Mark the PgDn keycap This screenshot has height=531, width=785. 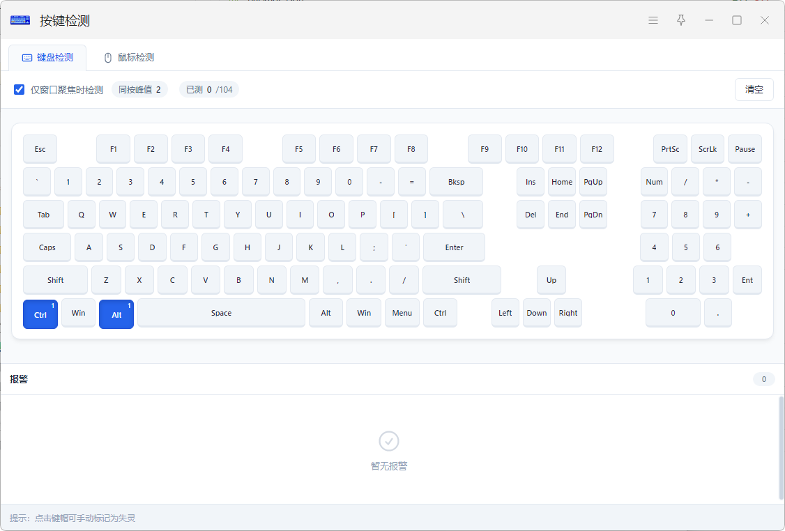(x=593, y=215)
